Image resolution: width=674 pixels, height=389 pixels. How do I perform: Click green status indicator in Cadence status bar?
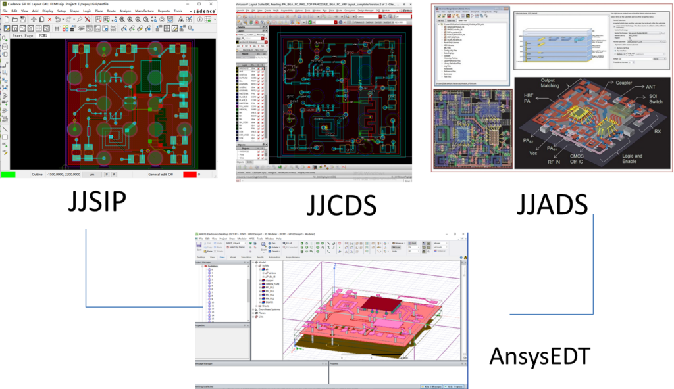pos(8,174)
